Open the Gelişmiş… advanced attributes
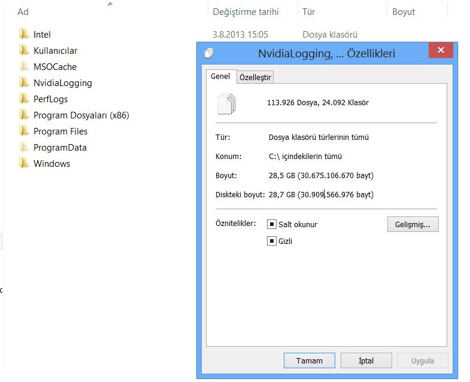Screen dimensions: 470x382 point(413,225)
